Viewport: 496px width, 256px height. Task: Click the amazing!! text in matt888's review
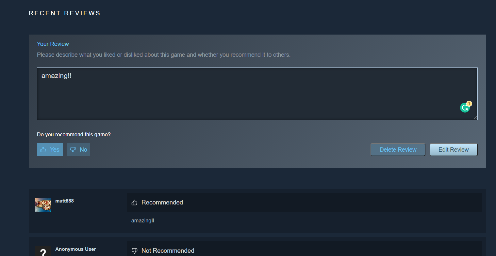tap(143, 221)
